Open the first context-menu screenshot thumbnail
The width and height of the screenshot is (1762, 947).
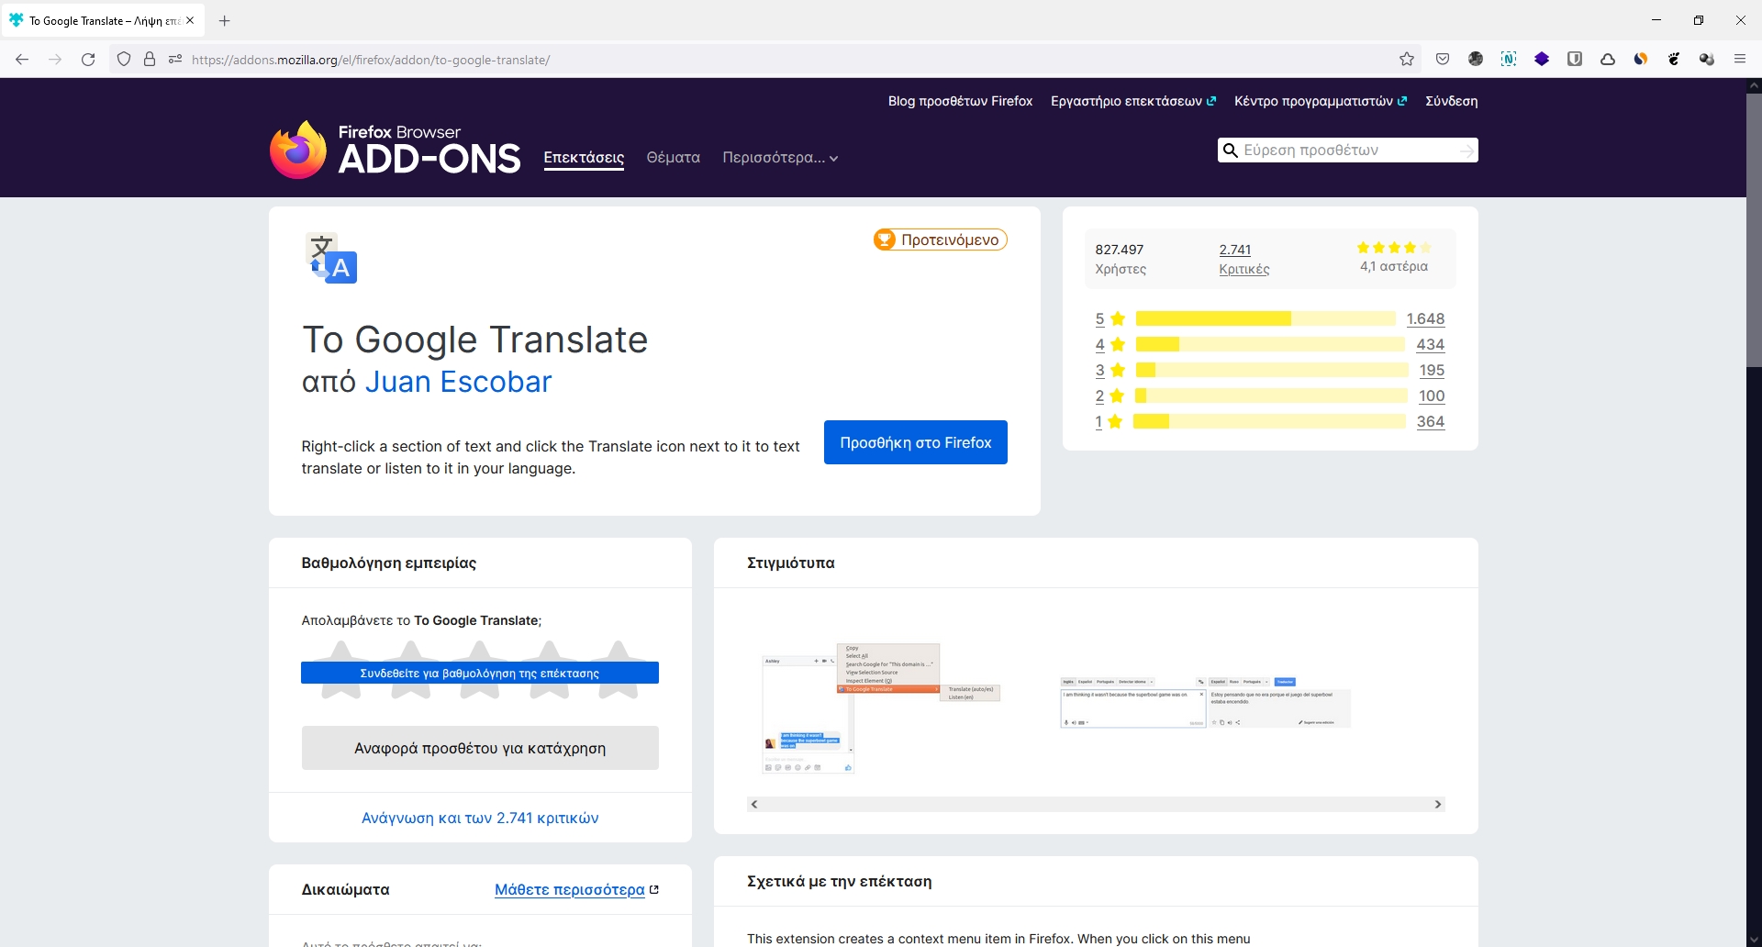[x=880, y=707]
